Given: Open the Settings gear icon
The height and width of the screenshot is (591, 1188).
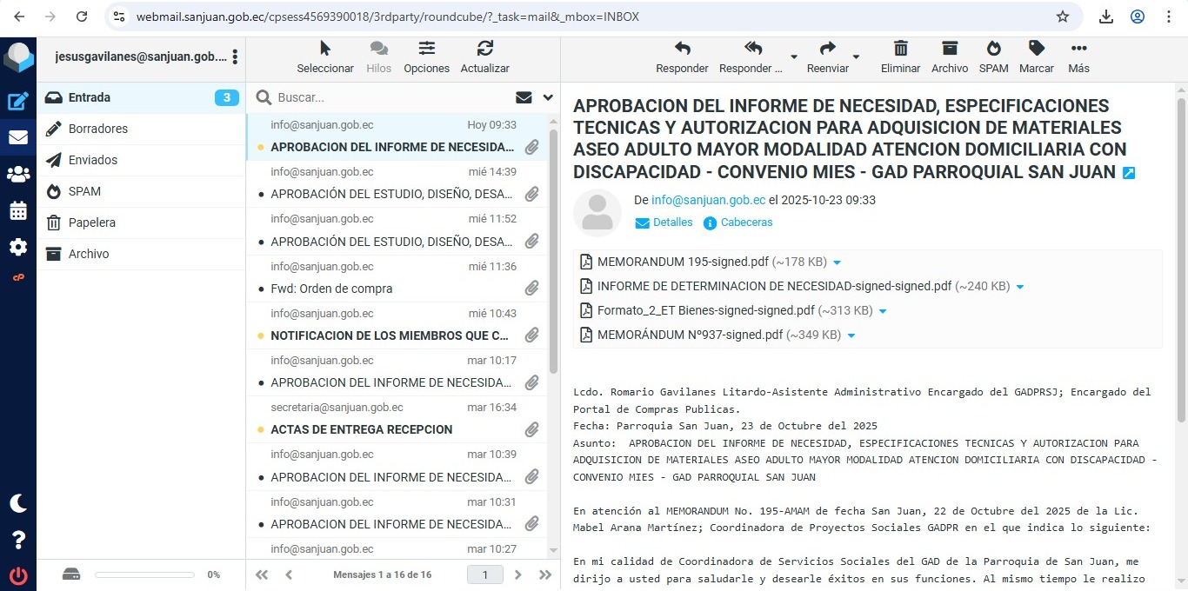Looking at the screenshot, I should point(18,248).
